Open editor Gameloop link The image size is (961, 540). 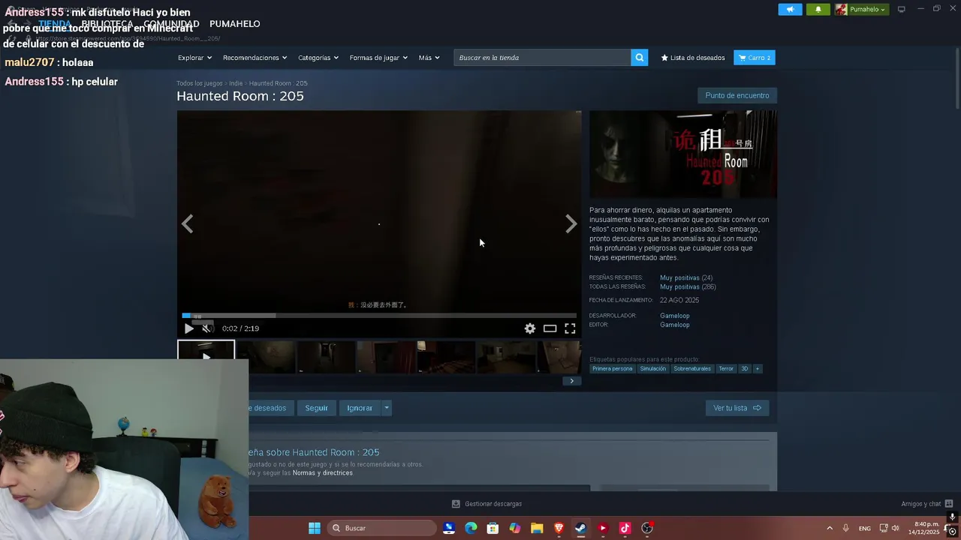[x=675, y=325]
